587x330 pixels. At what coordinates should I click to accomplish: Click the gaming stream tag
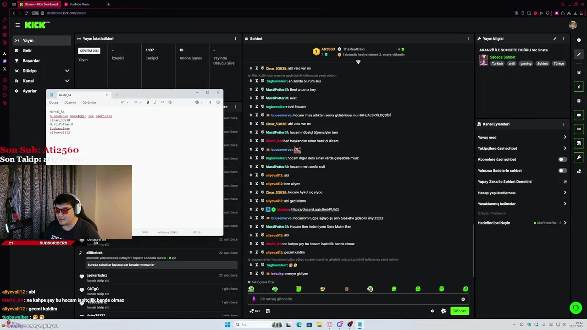(x=526, y=64)
